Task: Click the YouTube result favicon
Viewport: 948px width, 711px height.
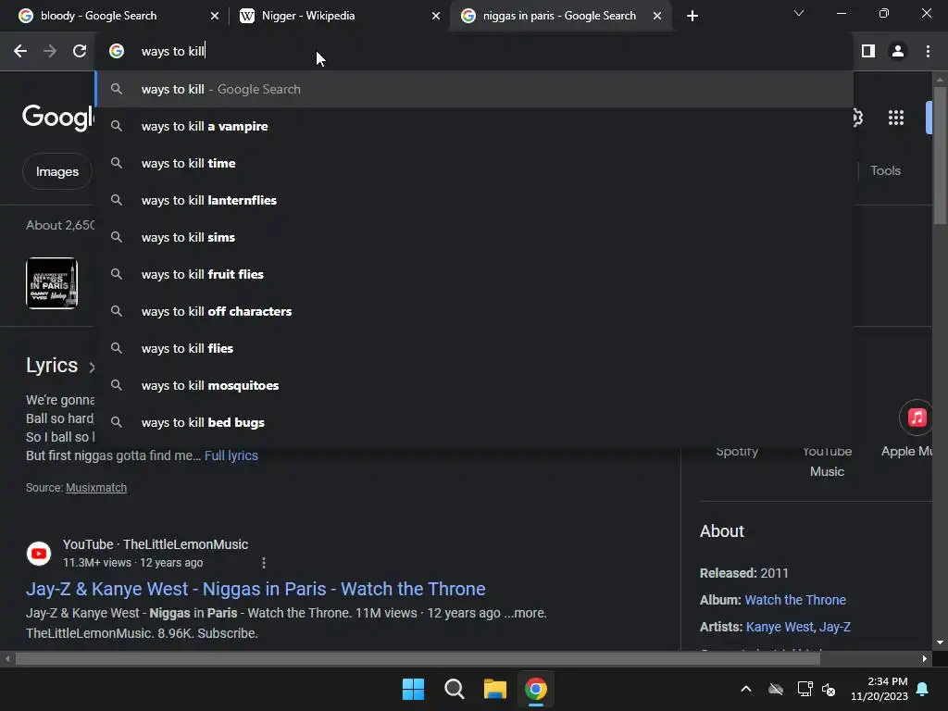Action: pyautogui.click(x=39, y=554)
